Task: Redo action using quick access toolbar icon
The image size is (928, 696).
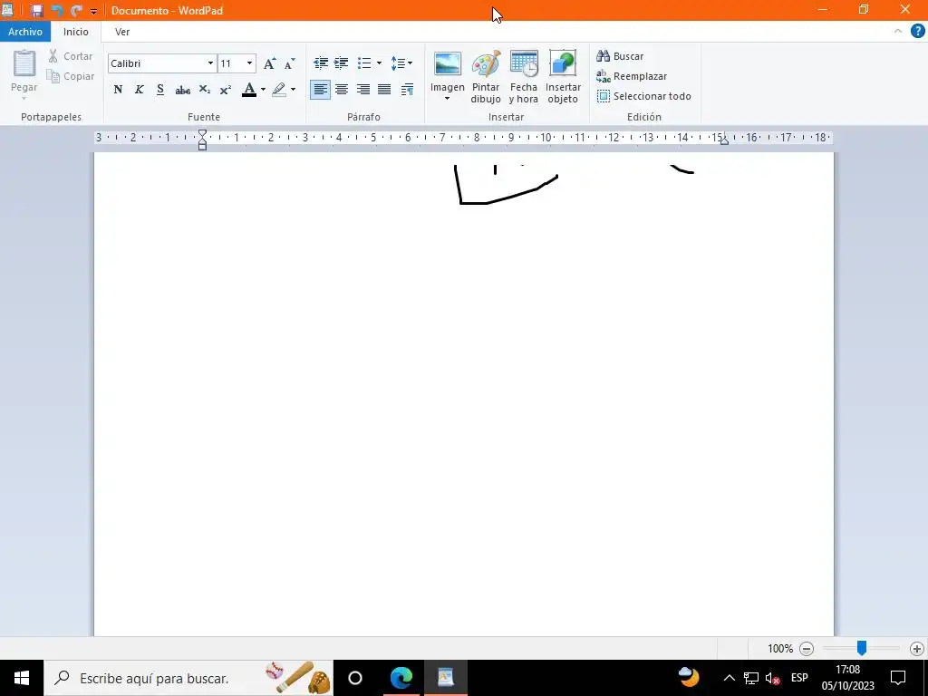Action: coord(76,11)
